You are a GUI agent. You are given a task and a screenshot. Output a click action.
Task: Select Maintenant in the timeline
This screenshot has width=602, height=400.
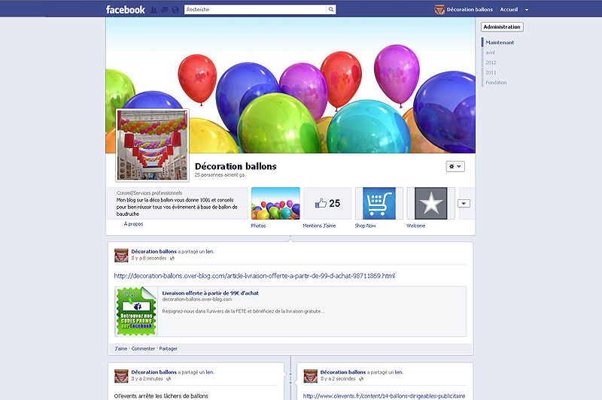click(x=500, y=43)
